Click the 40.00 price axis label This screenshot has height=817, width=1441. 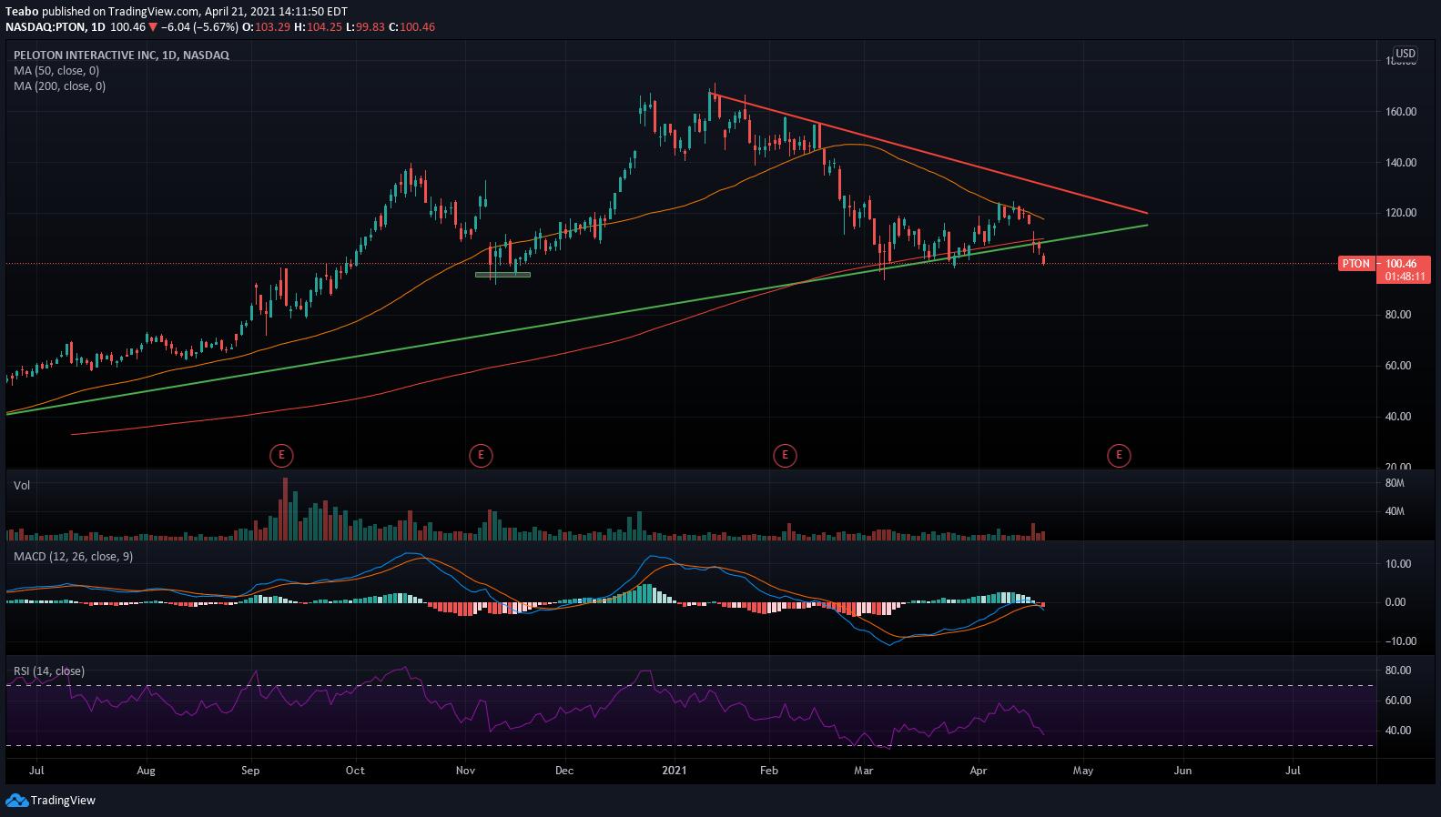(x=1398, y=417)
